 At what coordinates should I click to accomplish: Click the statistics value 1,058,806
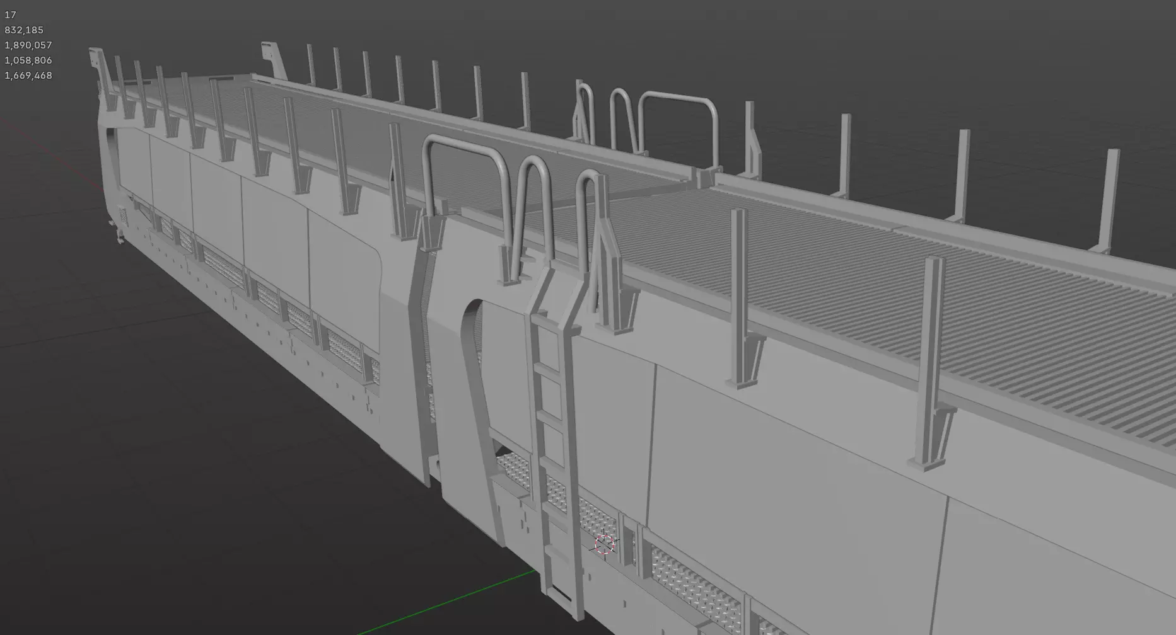[28, 60]
